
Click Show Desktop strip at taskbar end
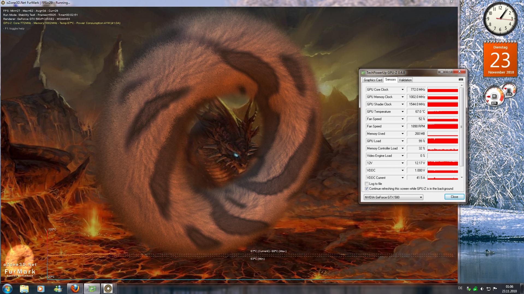522,289
